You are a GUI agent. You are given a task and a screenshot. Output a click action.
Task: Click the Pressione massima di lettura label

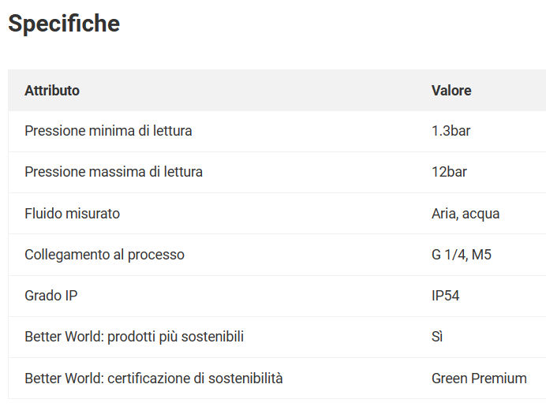click(114, 172)
